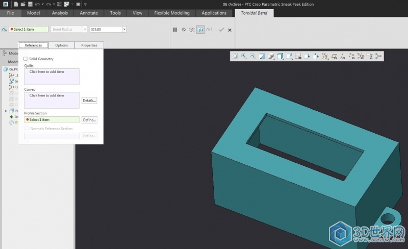Click the Repaint icon
The image size is (408, 249).
click(x=262, y=56)
